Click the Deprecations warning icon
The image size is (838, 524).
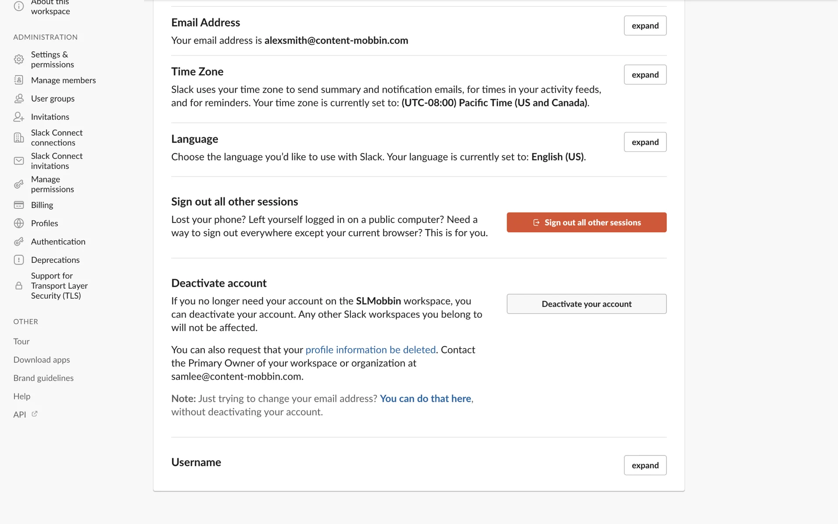[x=19, y=260]
